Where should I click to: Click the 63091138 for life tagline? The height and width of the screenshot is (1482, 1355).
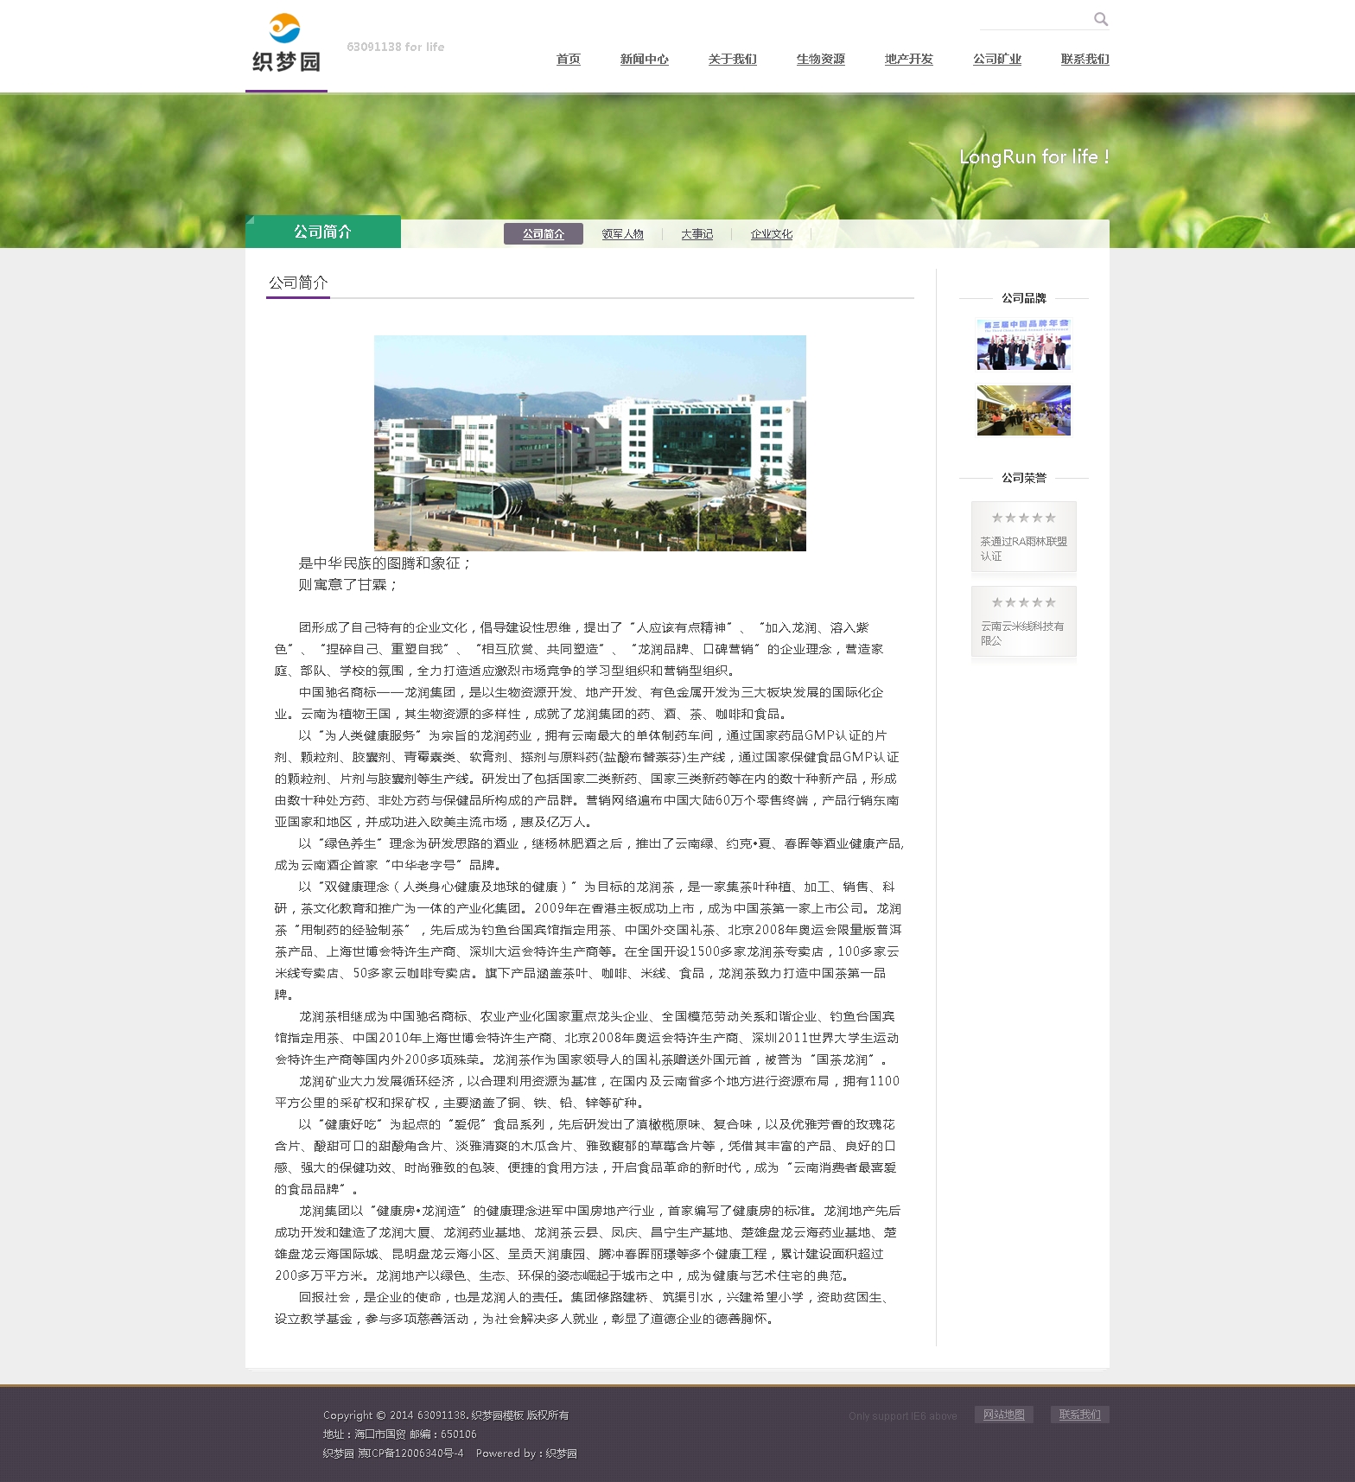point(395,47)
